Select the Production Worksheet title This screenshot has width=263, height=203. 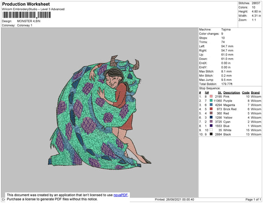click(x=26, y=4)
